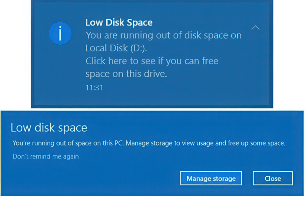The image size is (306, 199).
Task: Click the bold "Low Disk Space" toast title
Action: (119, 22)
